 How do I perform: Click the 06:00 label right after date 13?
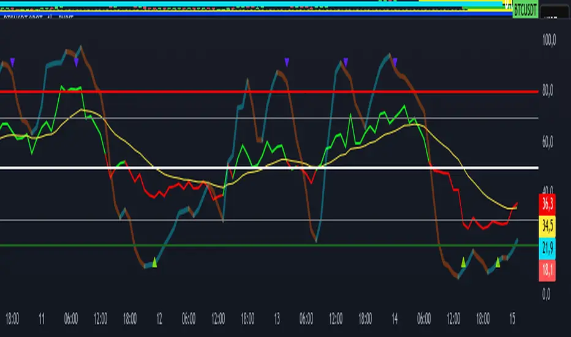click(x=306, y=319)
